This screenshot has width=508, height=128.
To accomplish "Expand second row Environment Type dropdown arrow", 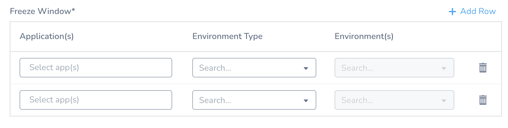I will pyautogui.click(x=306, y=101).
